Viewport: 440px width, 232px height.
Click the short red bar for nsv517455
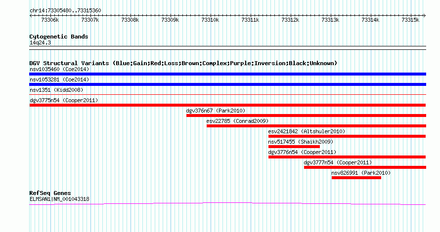294,147
